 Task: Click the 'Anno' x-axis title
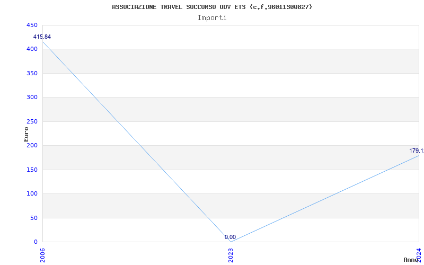[411, 260]
